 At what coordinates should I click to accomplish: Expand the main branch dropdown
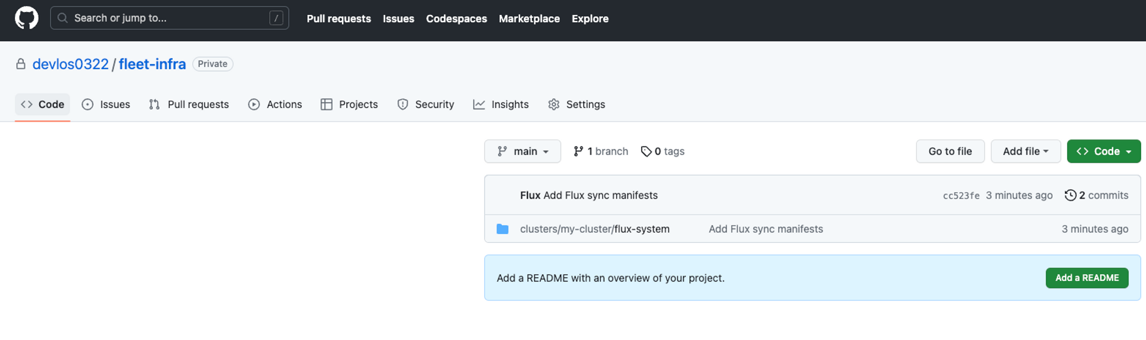(x=522, y=152)
